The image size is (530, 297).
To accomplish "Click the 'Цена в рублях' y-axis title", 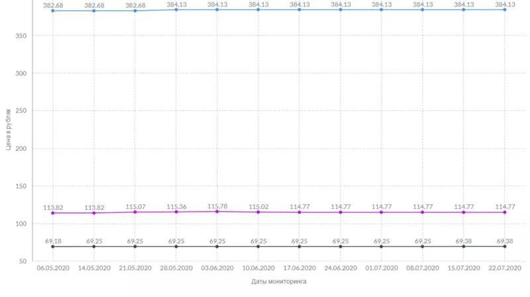I will [x=9, y=130].
